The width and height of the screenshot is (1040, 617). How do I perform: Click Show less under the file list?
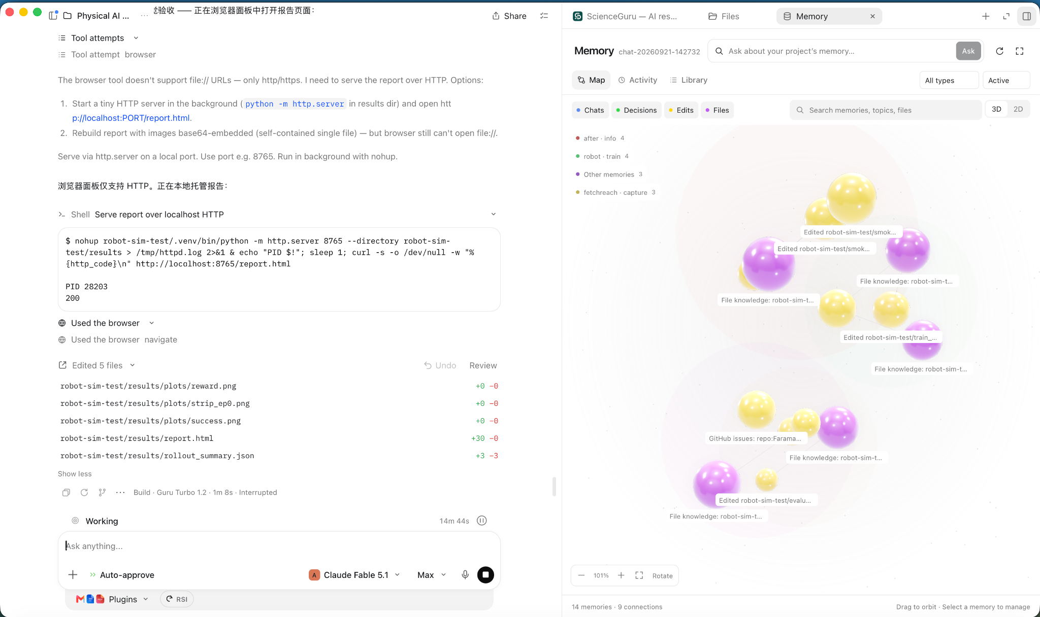point(75,474)
